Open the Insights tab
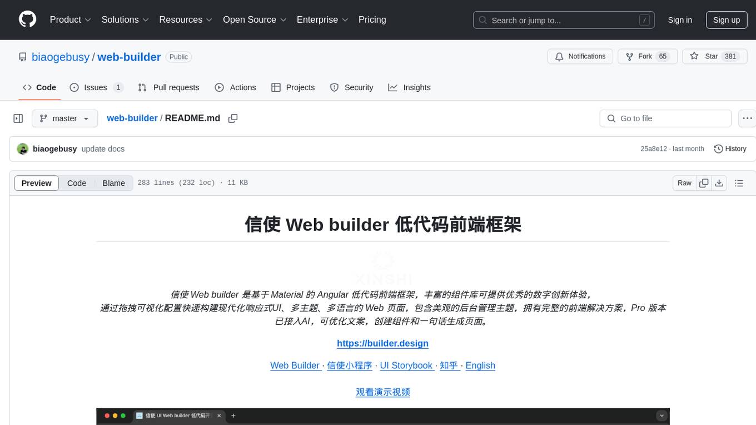Viewport: 756px width, 425px height. tap(409, 87)
